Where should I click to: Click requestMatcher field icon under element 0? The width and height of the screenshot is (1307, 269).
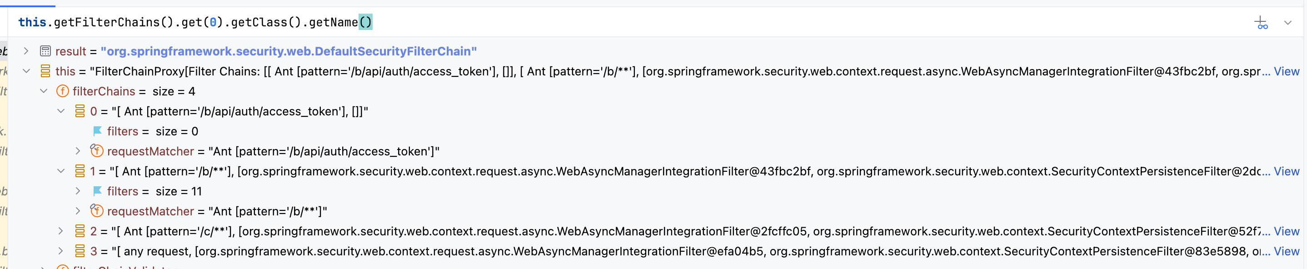[97, 151]
